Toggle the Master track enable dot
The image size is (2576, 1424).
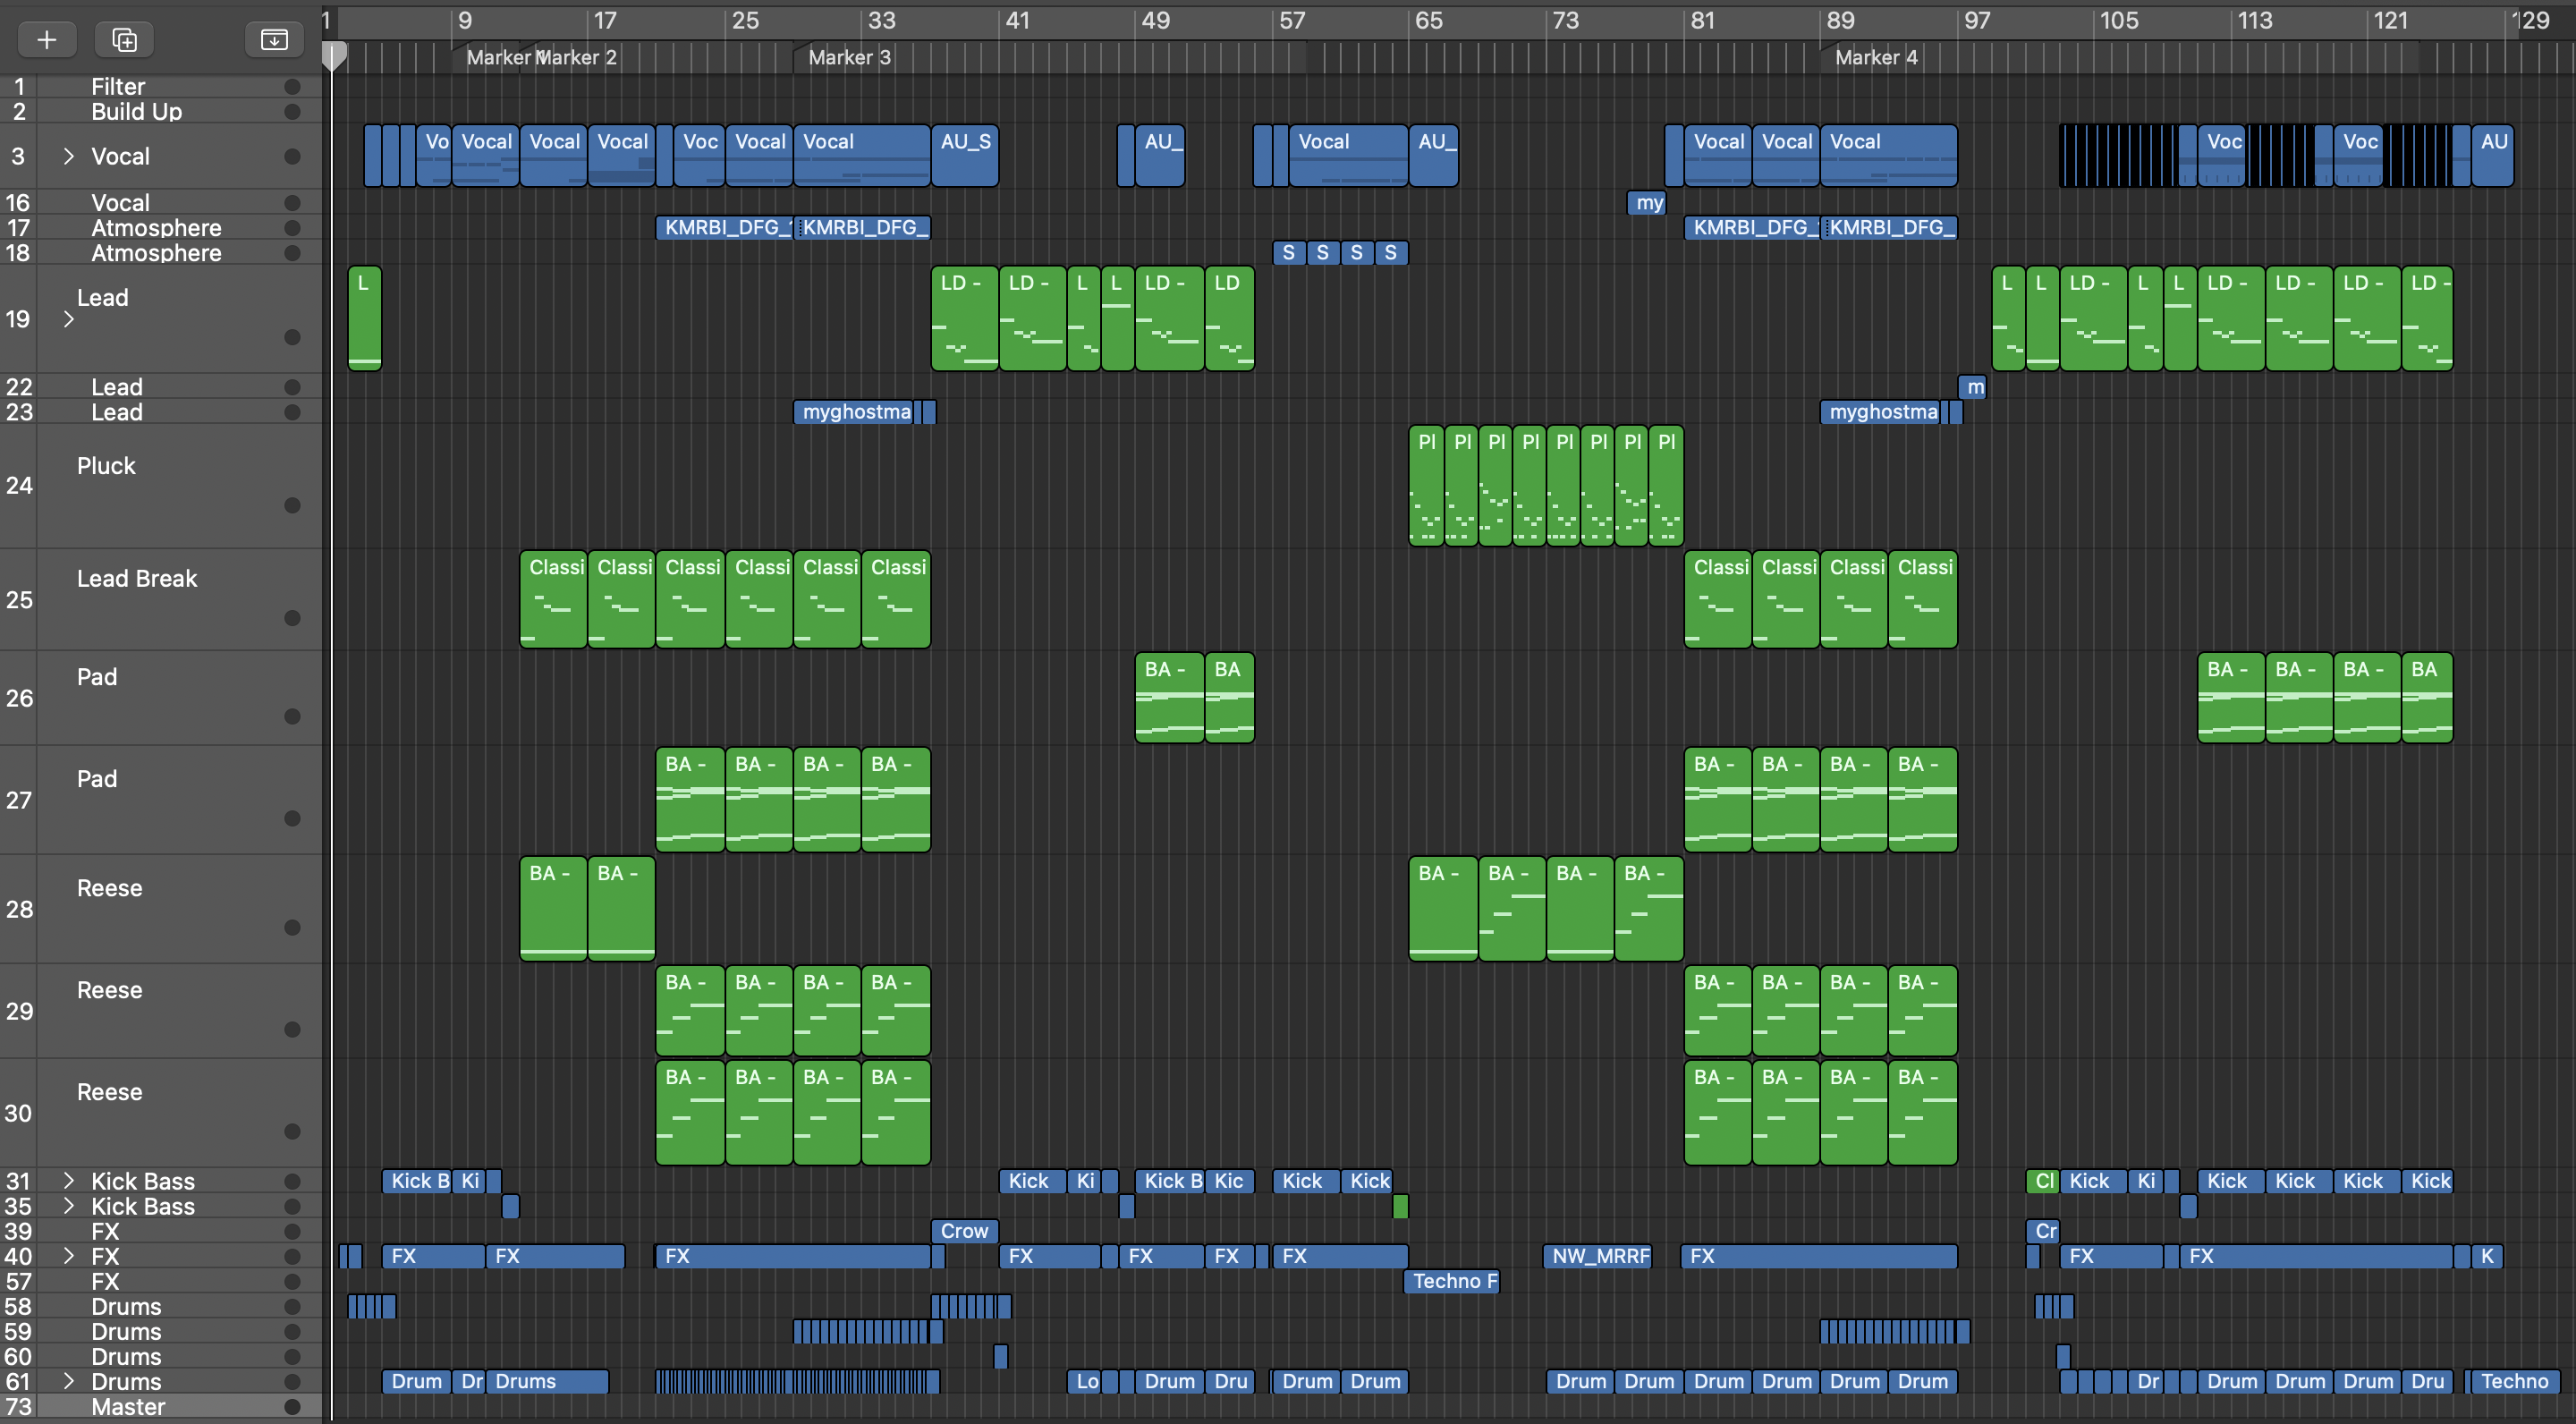click(292, 1407)
